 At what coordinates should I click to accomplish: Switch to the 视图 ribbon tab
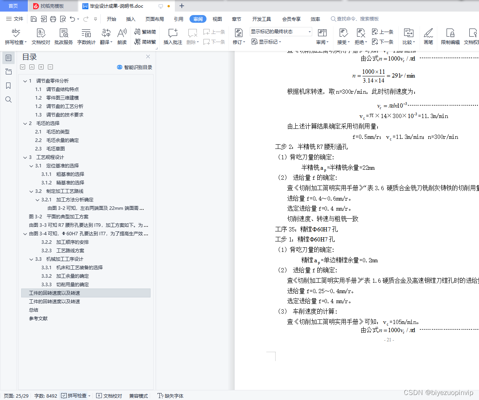217,19
